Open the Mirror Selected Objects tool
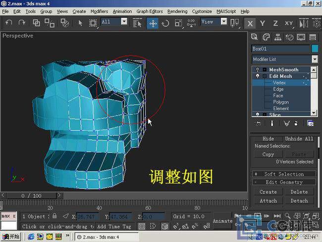The width and height of the screenshot is (322, 242). [x=304, y=23]
